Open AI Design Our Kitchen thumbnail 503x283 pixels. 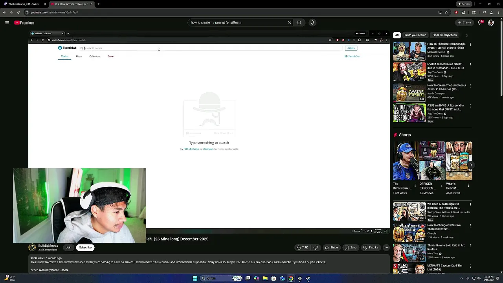pos(409,211)
